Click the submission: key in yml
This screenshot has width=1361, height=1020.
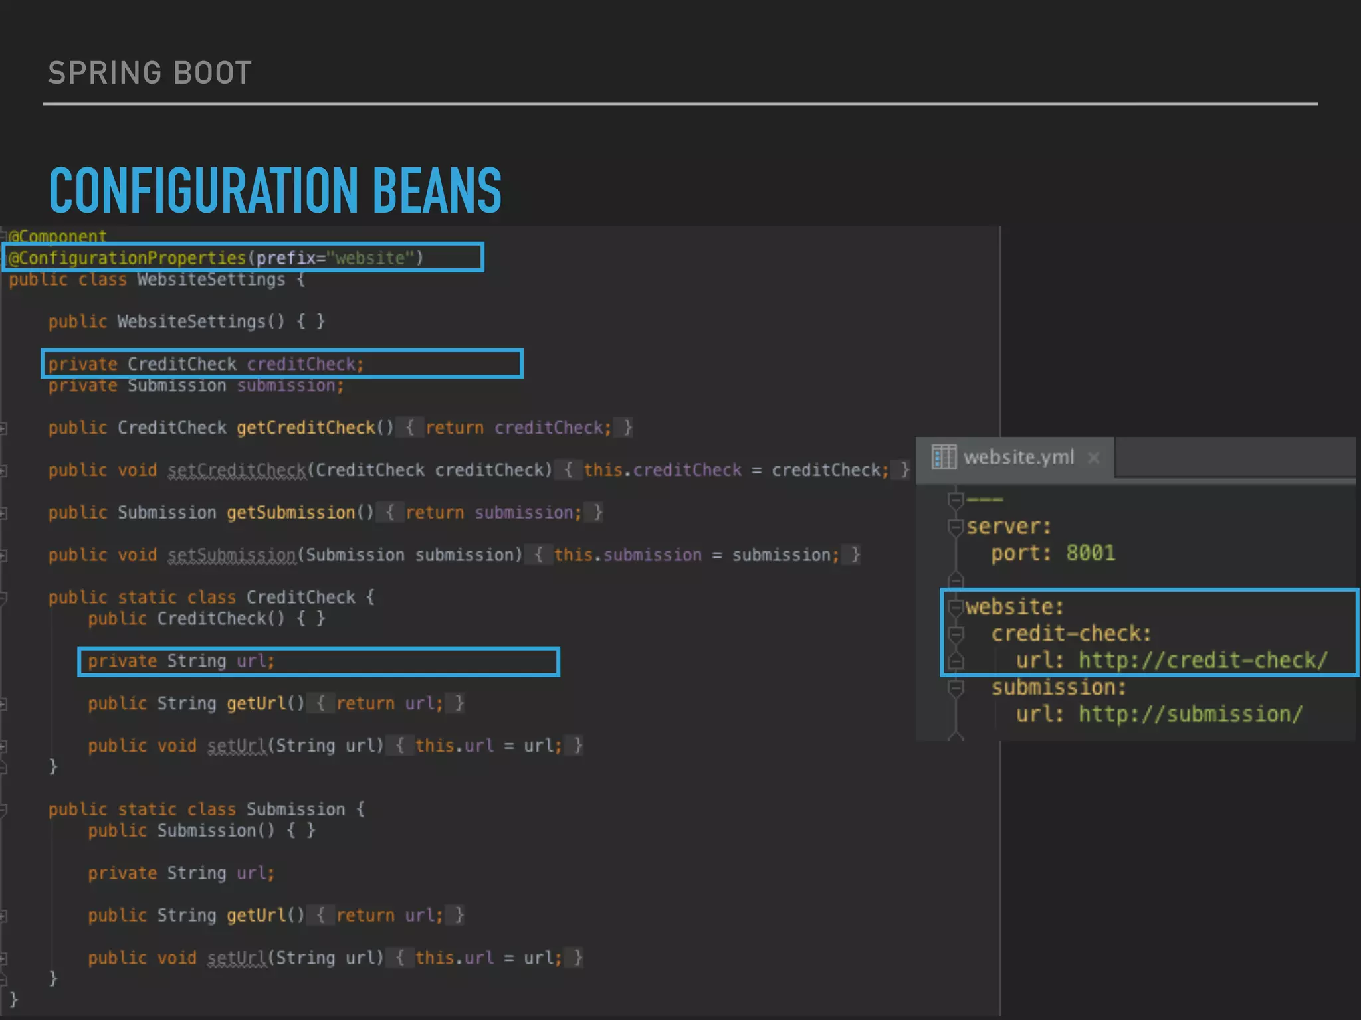tap(1059, 687)
